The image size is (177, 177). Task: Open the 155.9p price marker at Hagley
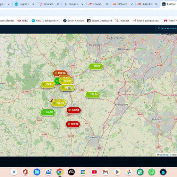pos(96,66)
